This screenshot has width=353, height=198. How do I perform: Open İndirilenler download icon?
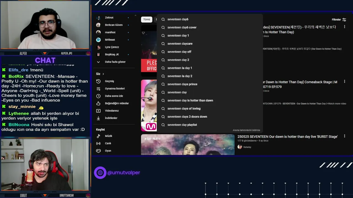[x=98, y=118]
